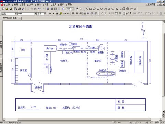Open the 文字 menu
165x124 pixels.
30,4
